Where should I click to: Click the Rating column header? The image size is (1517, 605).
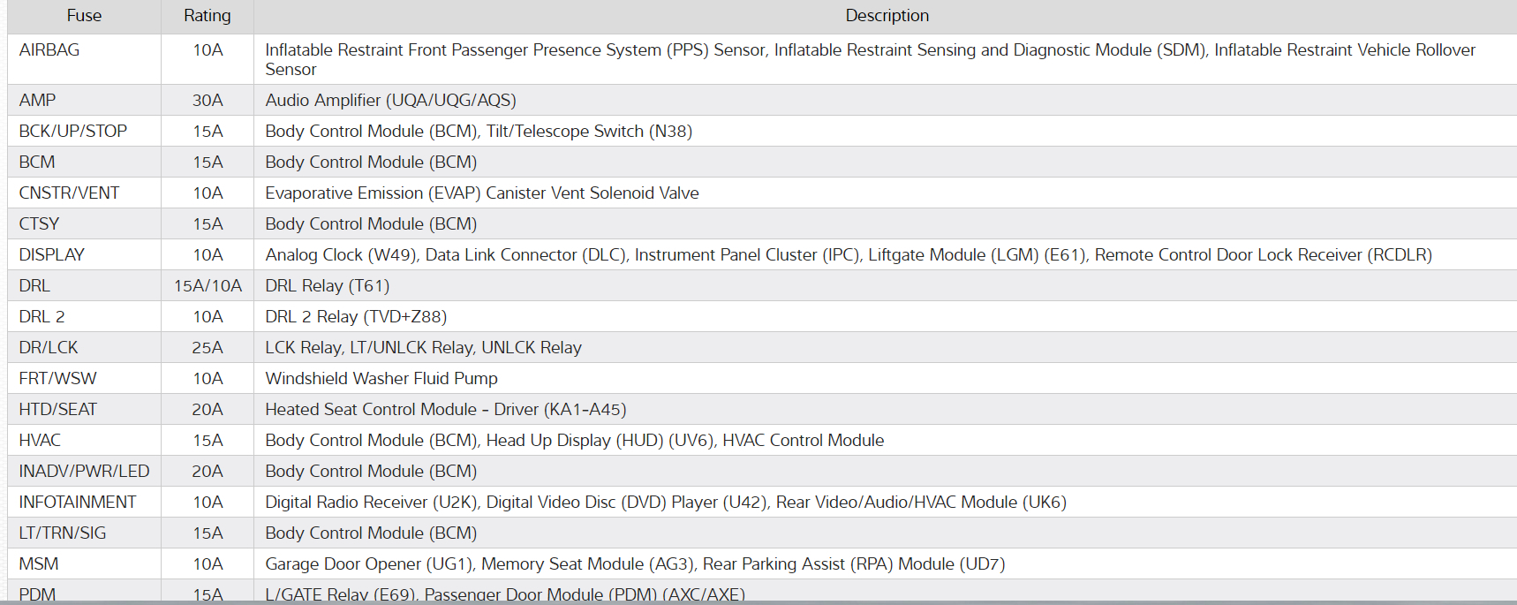coord(208,16)
